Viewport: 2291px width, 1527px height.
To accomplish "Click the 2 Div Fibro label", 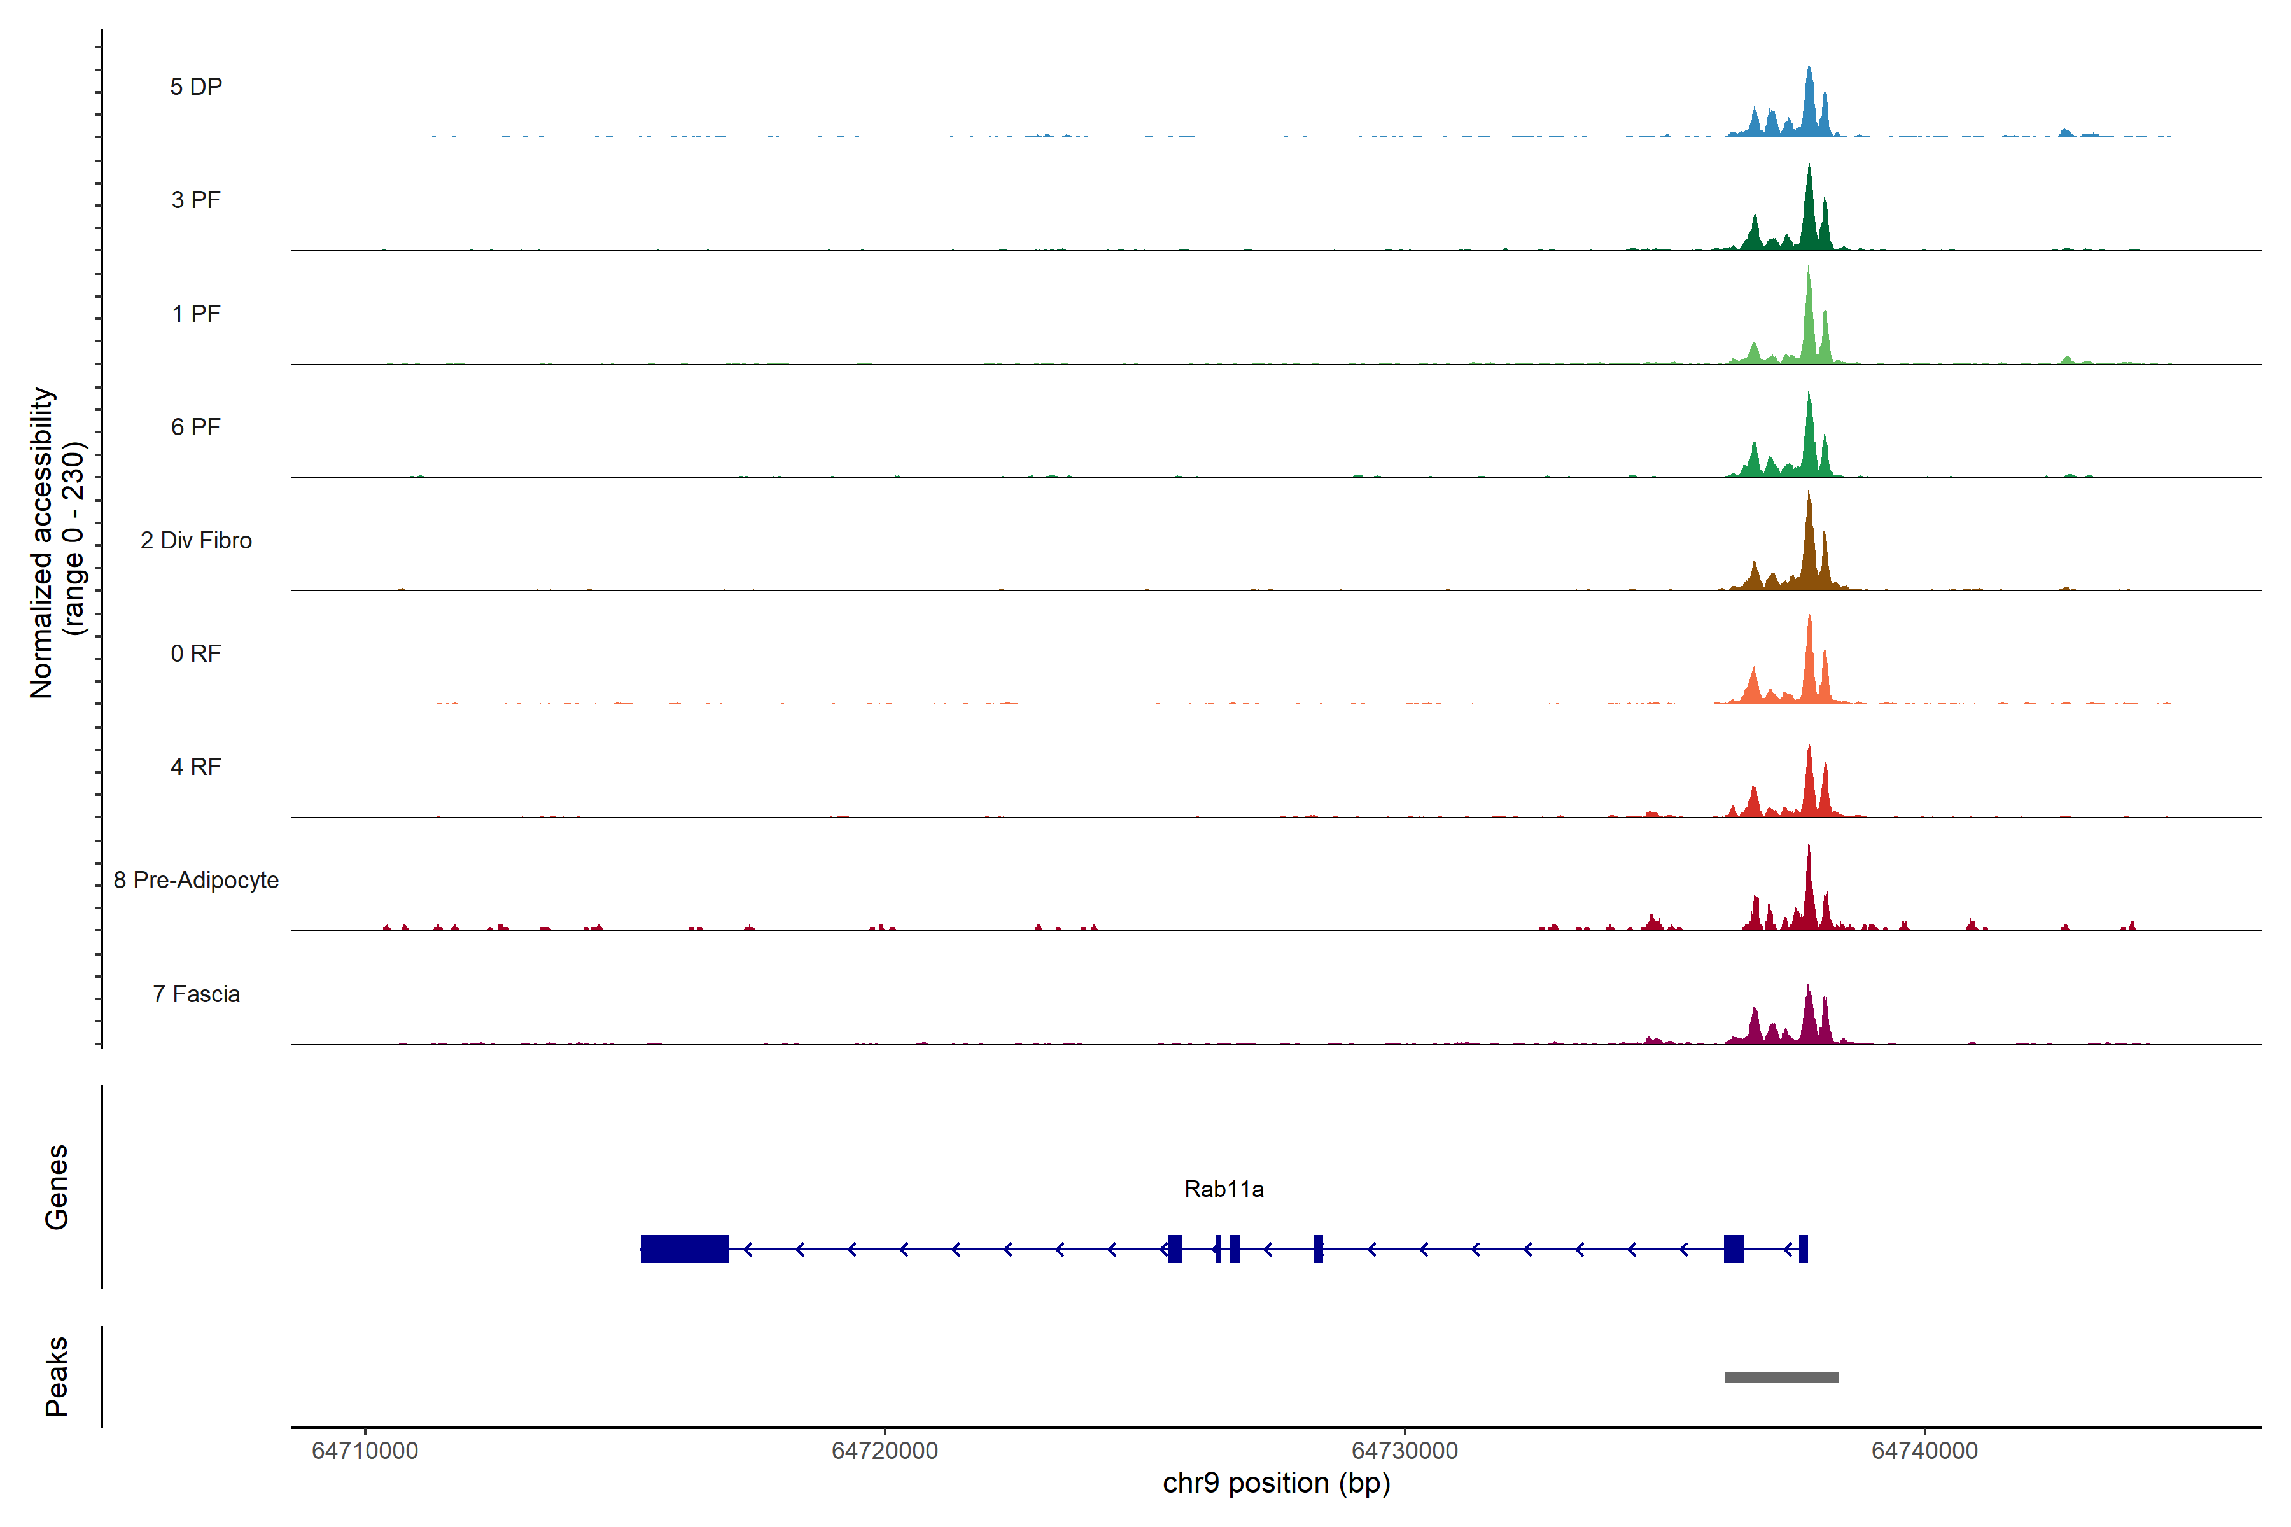I will (196, 540).
